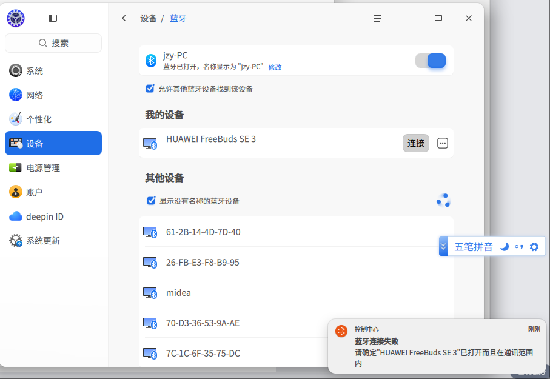
Task: Open the 账户 settings category
Action: tap(53, 192)
